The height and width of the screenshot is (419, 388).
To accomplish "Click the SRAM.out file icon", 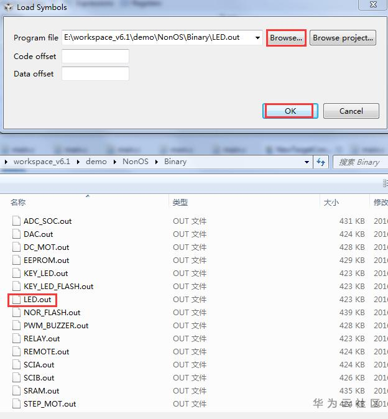I will coord(16,390).
